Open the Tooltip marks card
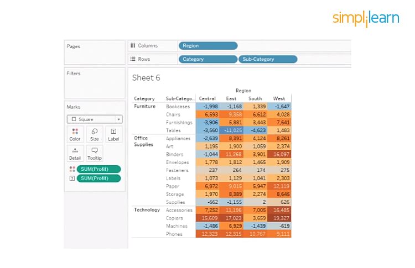 pos(94,153)
